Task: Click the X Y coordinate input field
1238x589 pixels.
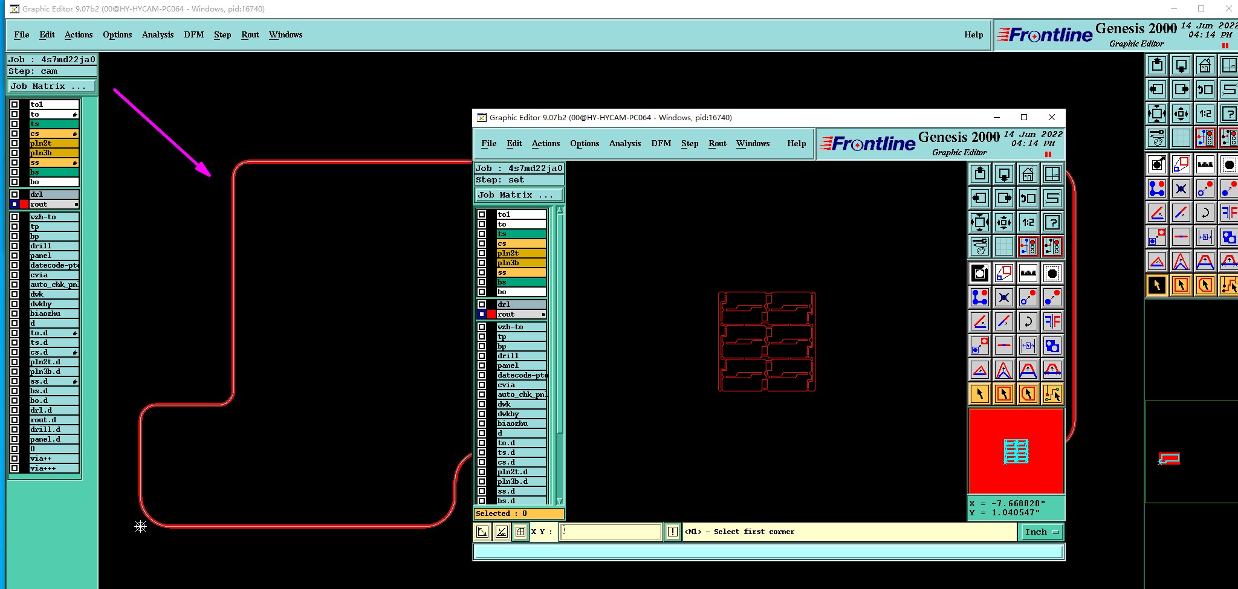Action: click(x=611, y=532)
